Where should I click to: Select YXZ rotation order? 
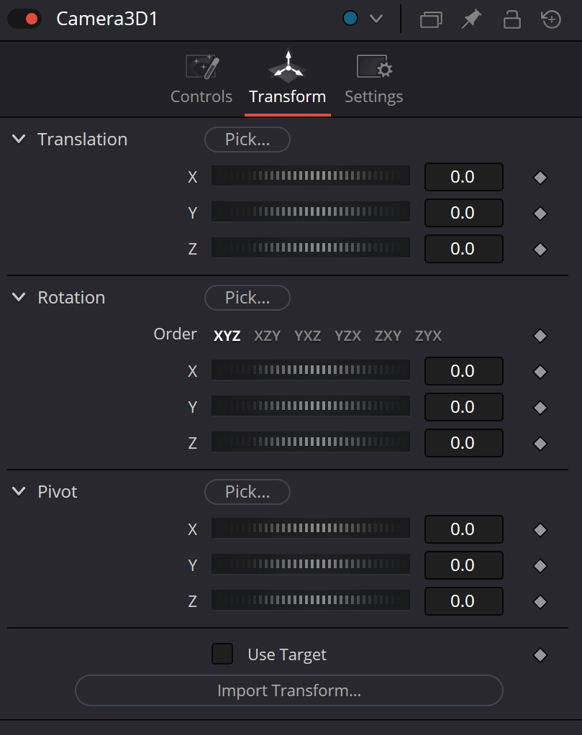308,336
